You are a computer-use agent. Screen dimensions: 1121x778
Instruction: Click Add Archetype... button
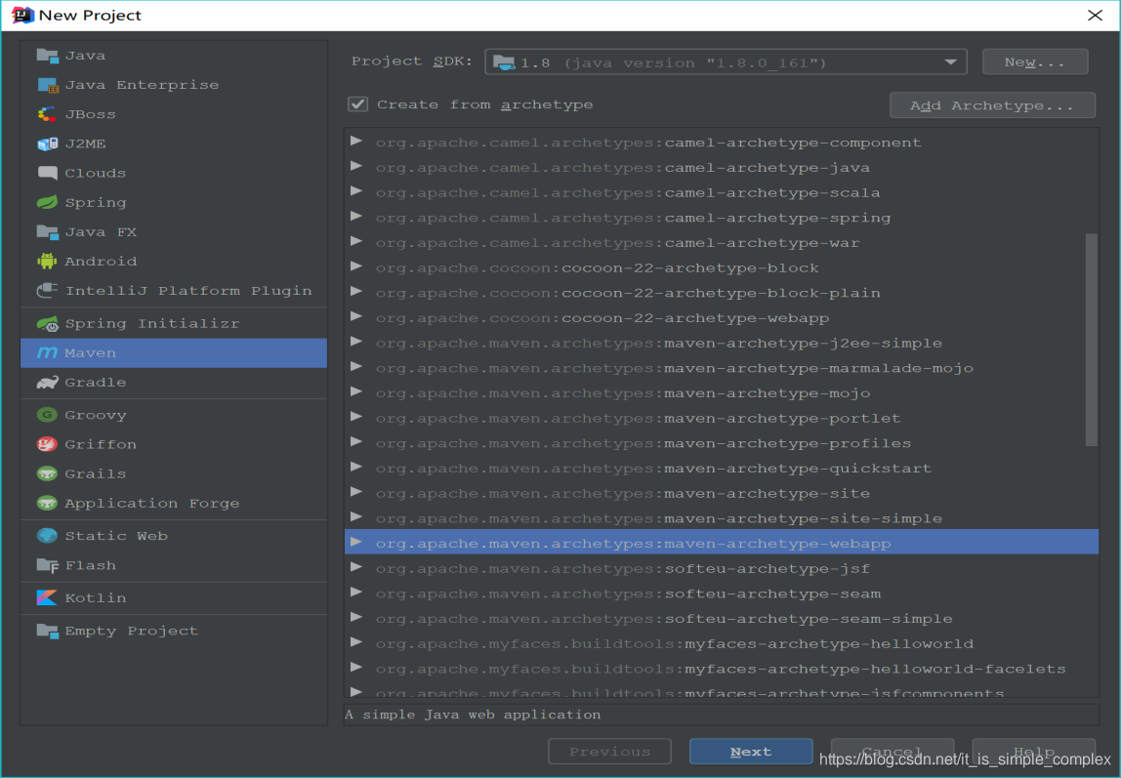992,105
